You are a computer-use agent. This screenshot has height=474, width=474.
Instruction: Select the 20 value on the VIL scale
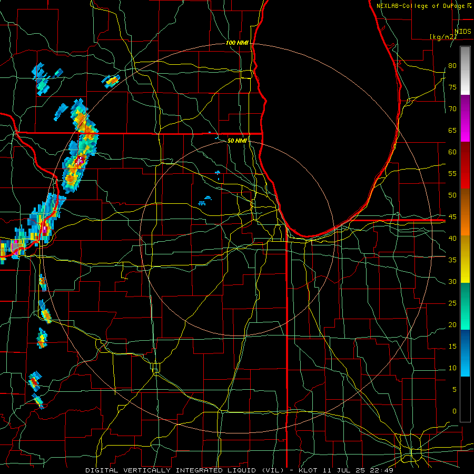click(x=452, y=325)
